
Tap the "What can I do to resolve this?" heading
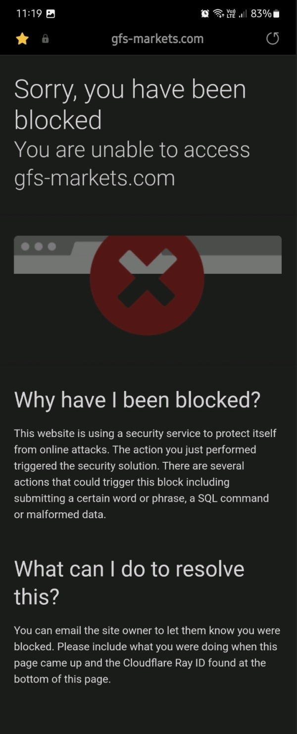click(x=129, y=583)
